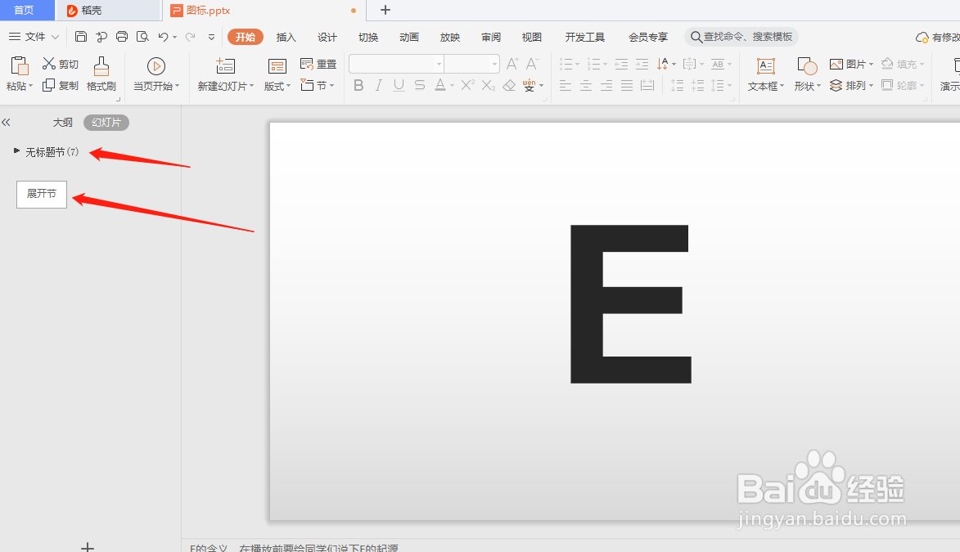Click the Text Box icon

pos(765,66)
